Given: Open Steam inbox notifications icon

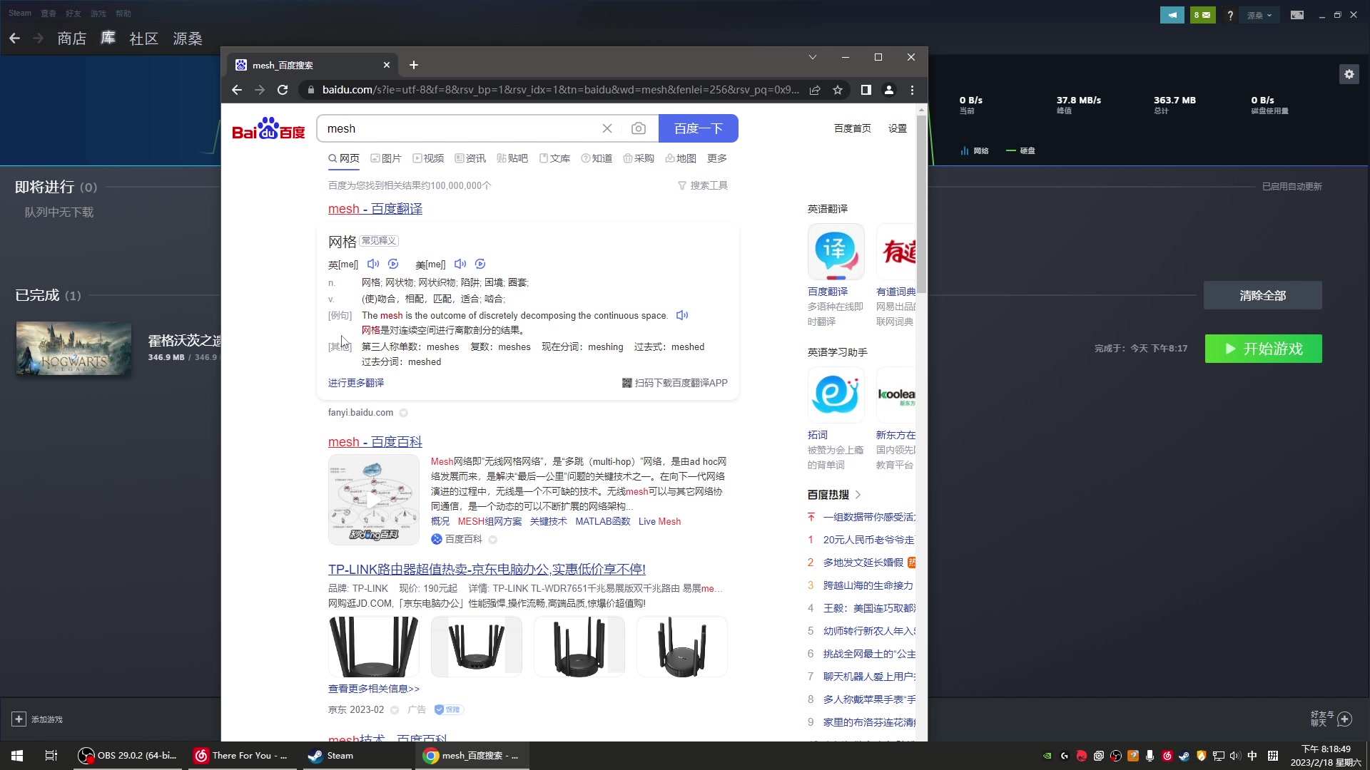Looking at the screenshot, I should coord(1203,15).
